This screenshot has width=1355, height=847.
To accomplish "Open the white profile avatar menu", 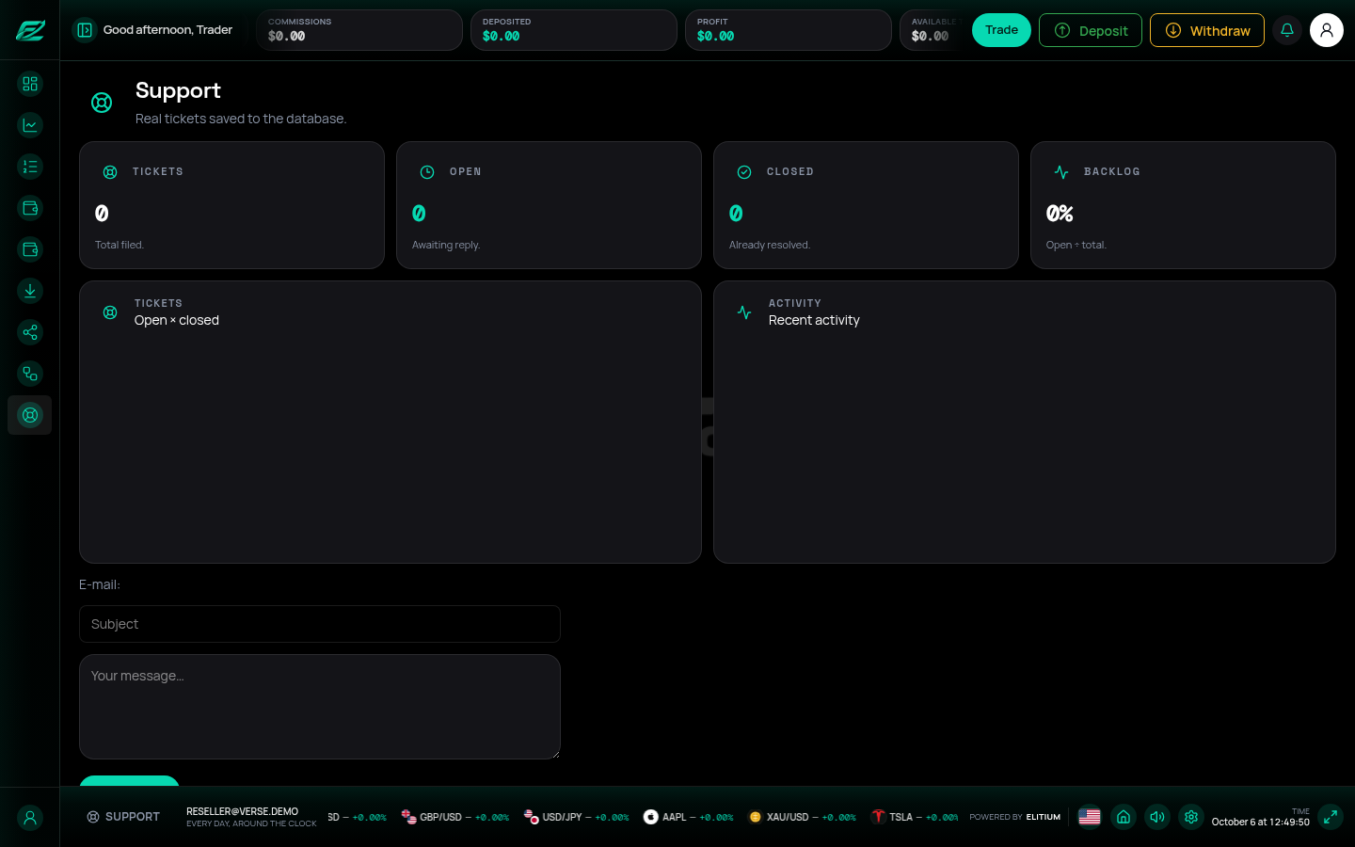I will [x=1327, y=30].
